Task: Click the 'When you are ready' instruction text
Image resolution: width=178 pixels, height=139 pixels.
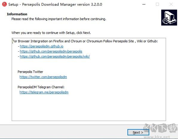Action: [x=51, y=33]
